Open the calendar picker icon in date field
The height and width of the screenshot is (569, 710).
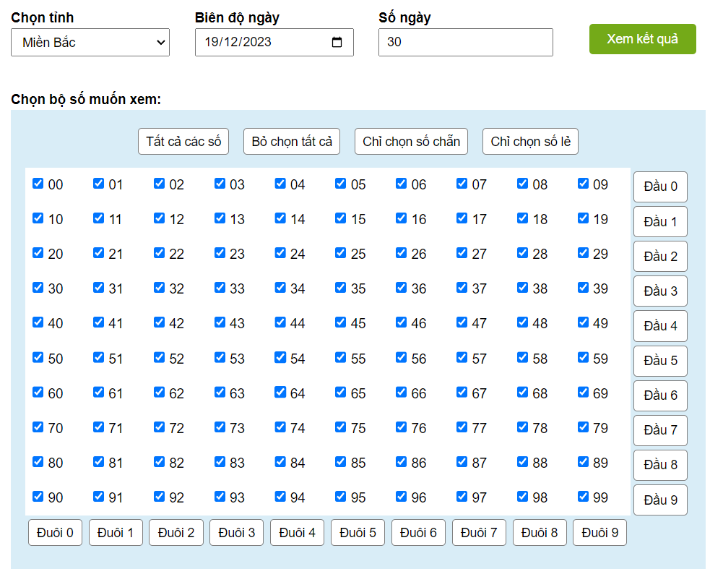pyautogui.click(x=337, y=42)
